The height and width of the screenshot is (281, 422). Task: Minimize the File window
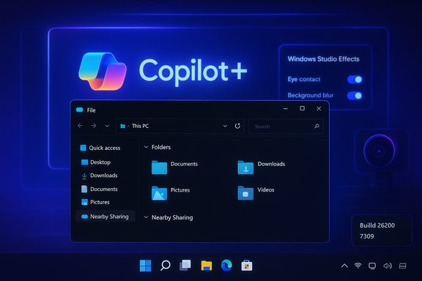point(286,108)
